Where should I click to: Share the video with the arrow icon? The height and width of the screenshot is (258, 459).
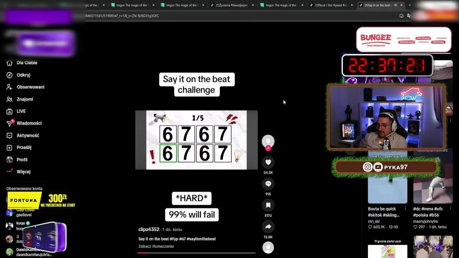[268, 227]
